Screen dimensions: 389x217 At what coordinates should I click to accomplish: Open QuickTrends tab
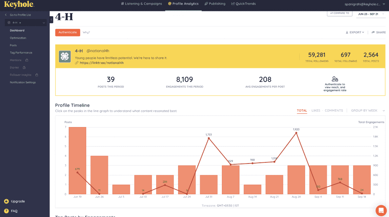(x=244, y=4)
